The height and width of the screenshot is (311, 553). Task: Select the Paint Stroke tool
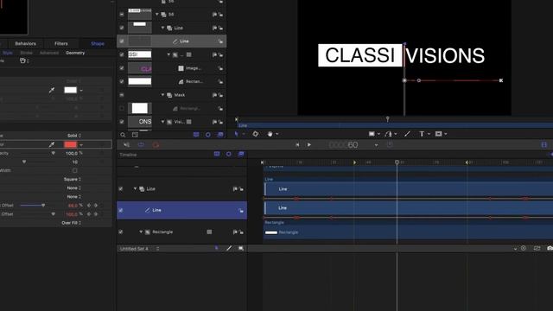click(407, 134)
